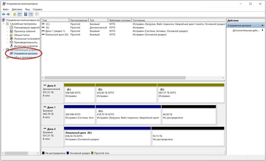Click the Up one level folder toolbar icon
The height and width of the screenshot is (161, 266).
pyautogui.click(x=15, y=14)
